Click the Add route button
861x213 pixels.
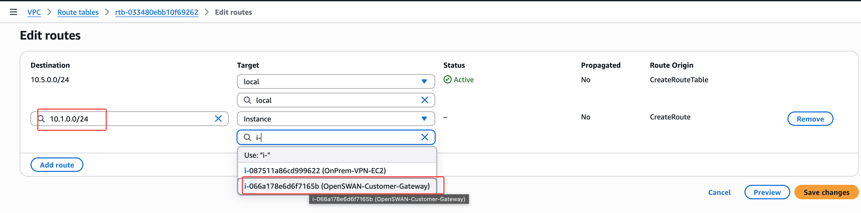57,165
